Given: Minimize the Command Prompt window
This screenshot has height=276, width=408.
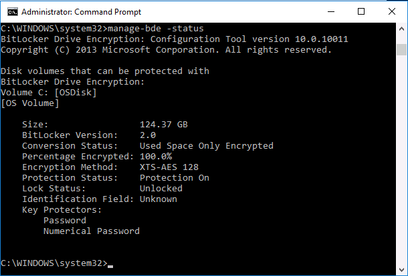Looking at the screenshot, I should point(331,12).
